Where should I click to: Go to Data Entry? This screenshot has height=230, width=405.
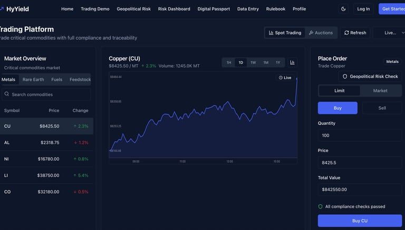tap(248, 9)
